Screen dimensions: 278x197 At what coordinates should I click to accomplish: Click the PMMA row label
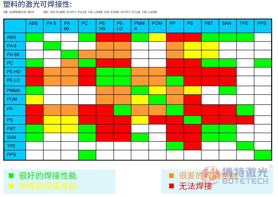(x=15, y=90)
